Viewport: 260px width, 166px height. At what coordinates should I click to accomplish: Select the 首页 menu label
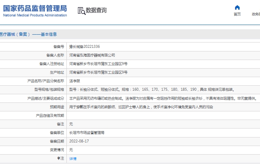coord(237,14)
